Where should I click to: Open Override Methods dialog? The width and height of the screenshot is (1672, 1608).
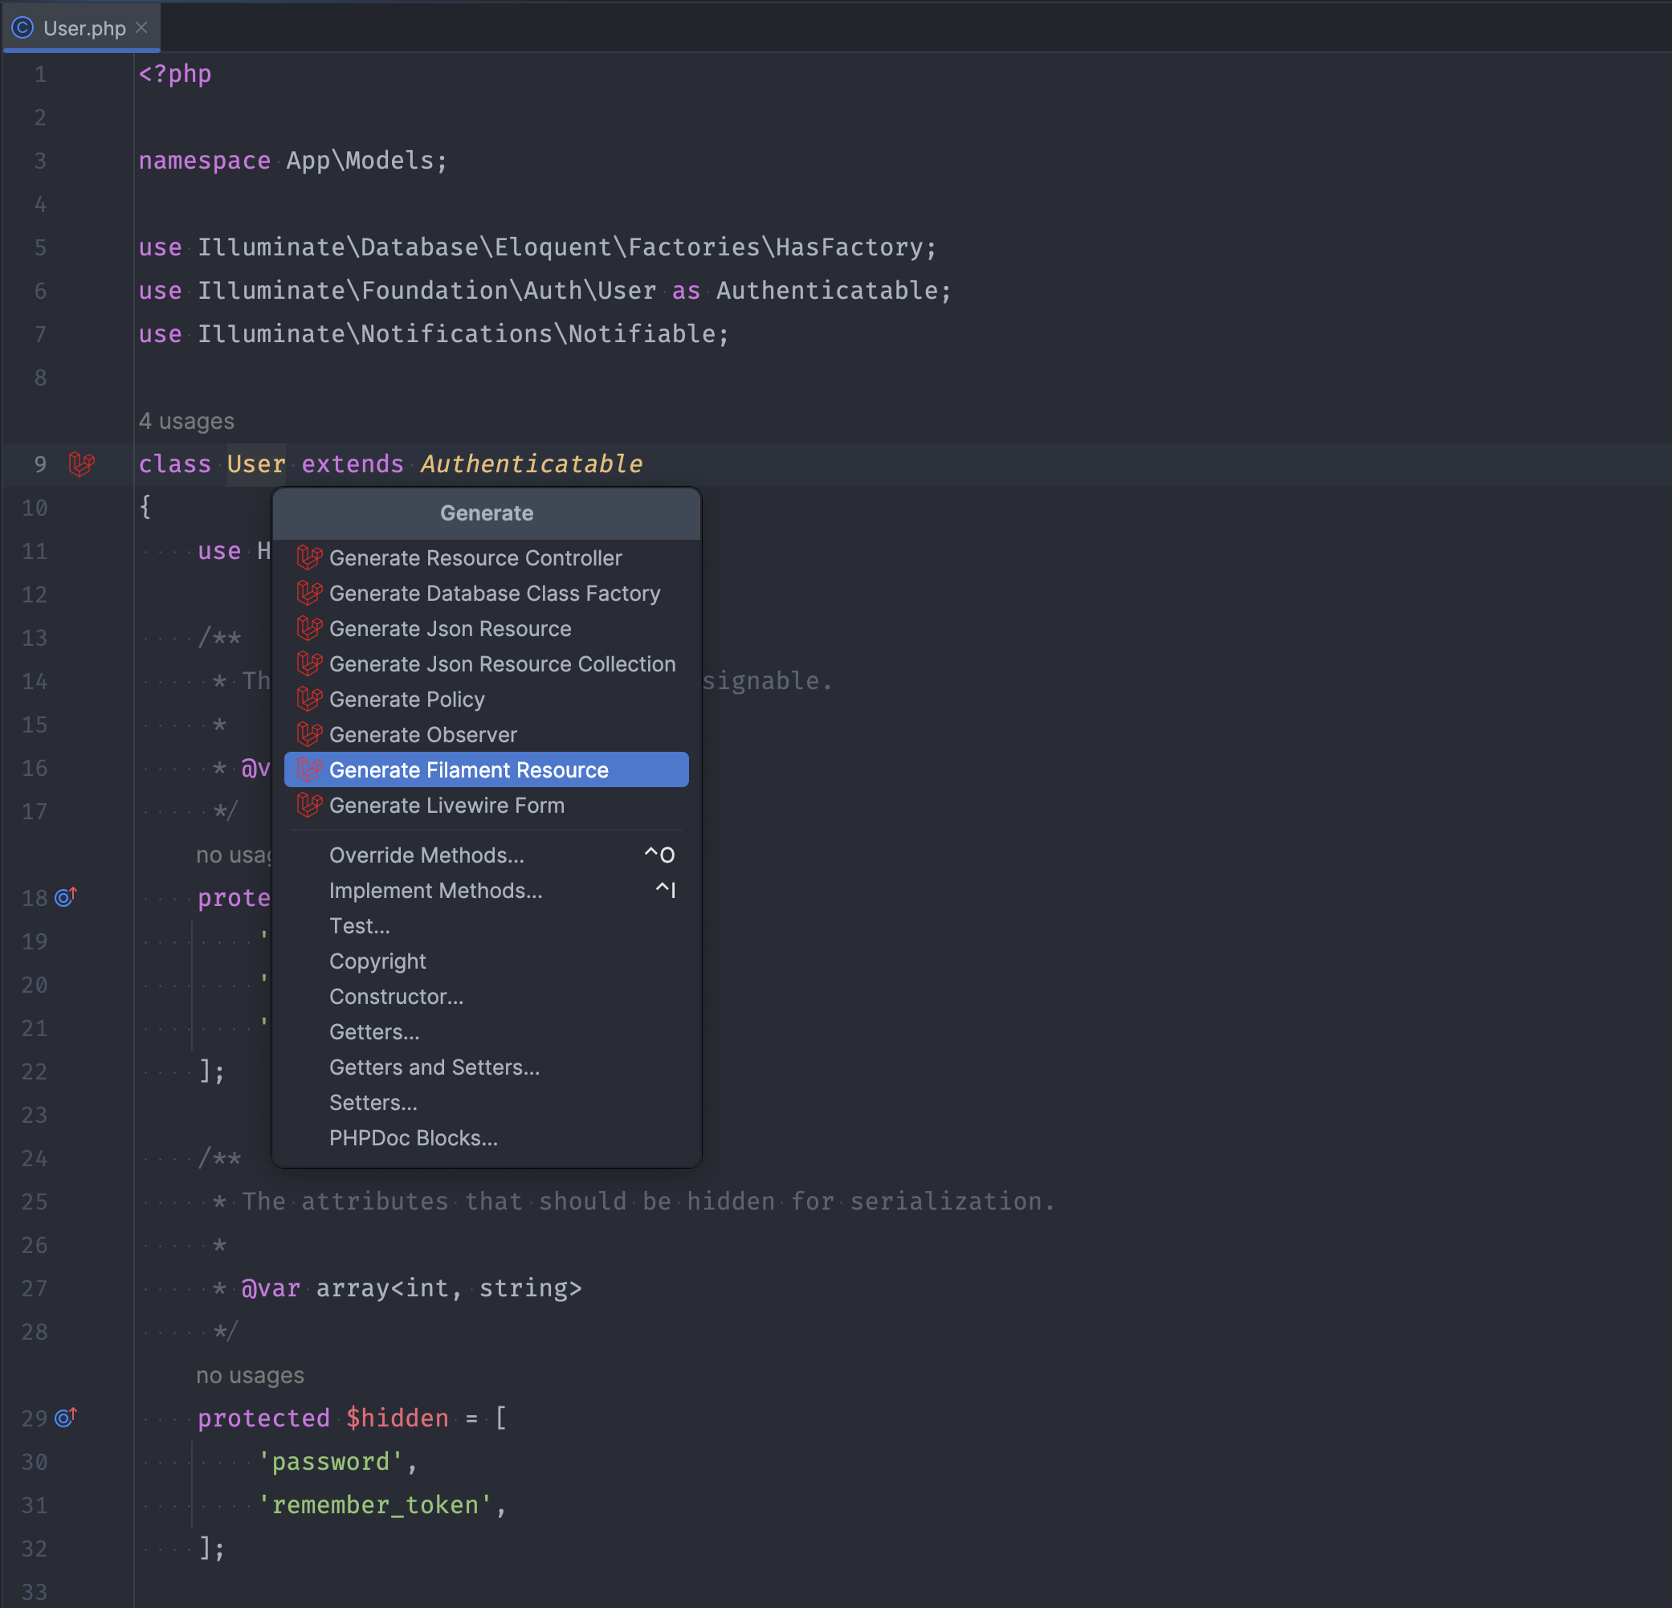click(426, 855)
